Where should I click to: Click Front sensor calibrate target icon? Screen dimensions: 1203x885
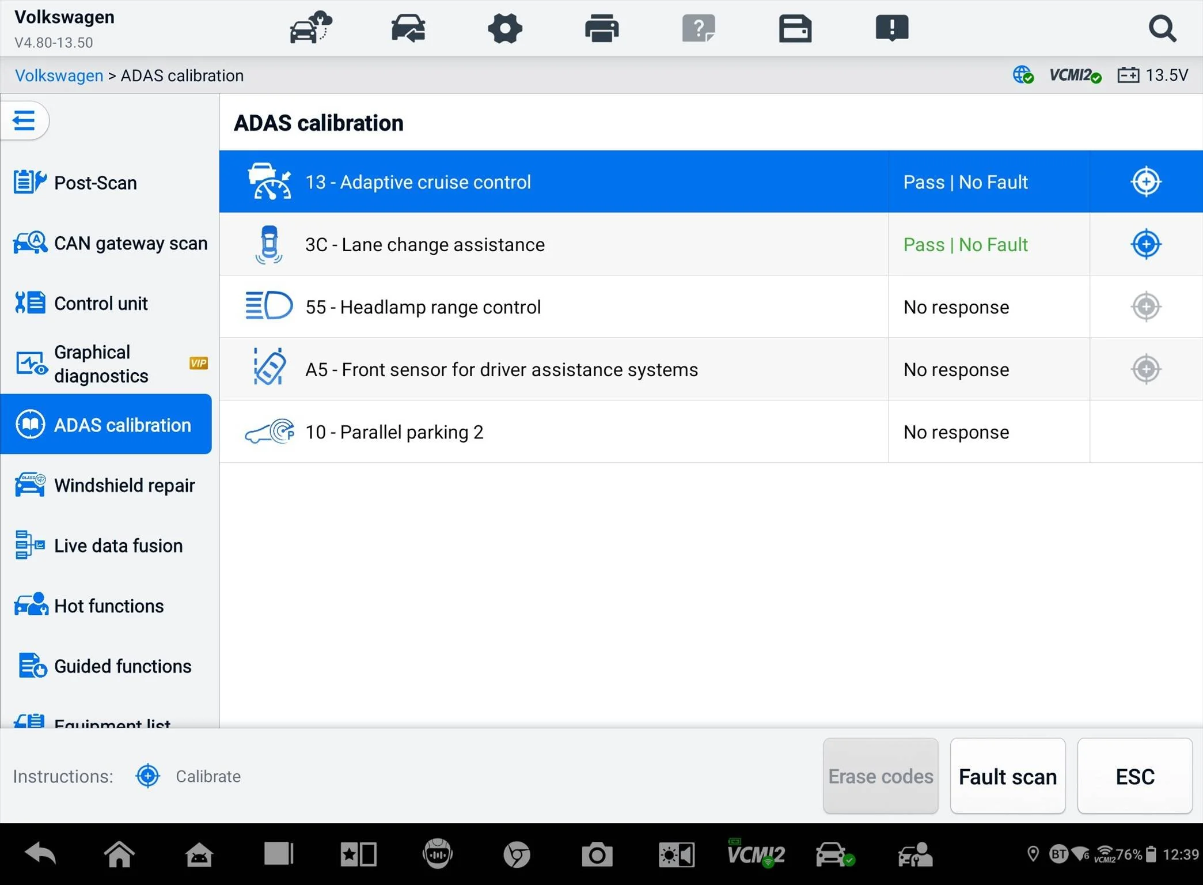pos(1146,369)
